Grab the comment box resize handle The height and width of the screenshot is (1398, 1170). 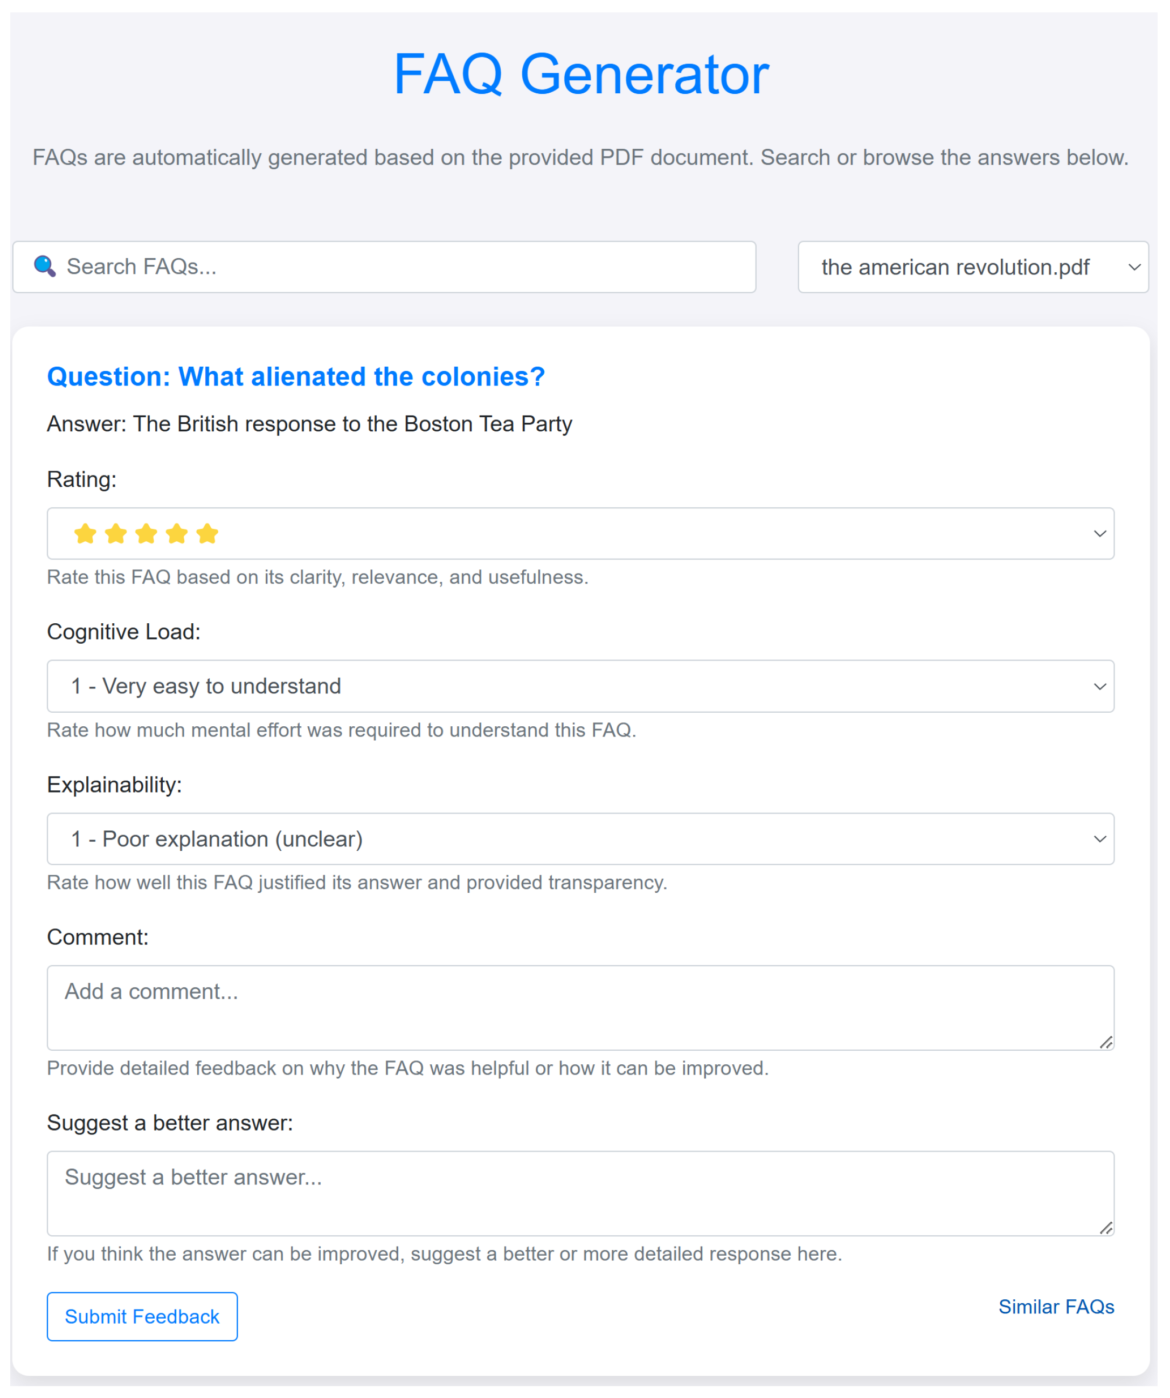(1105, 1043)
